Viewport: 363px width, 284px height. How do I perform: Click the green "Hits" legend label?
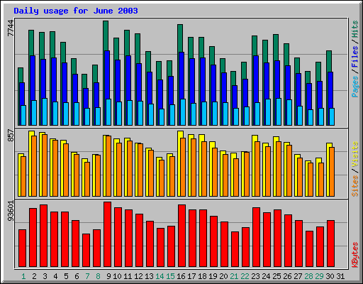point(355,29)
